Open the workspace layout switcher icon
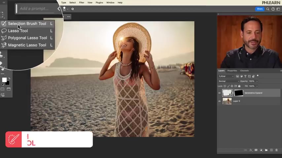The height and width of the screenshot is (158, 282). (278, 9)
